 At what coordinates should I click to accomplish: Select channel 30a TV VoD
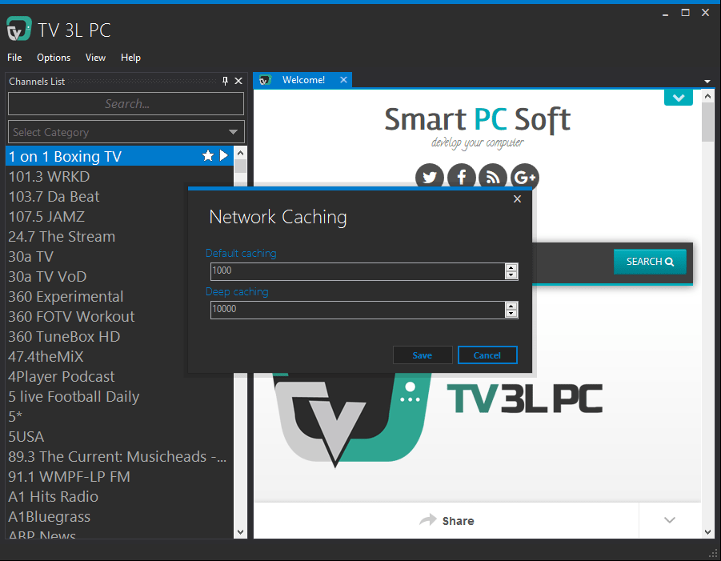pyautogui.click(x=119, y=276)
